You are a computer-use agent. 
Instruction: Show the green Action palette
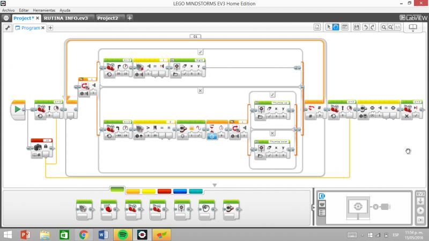117,189
